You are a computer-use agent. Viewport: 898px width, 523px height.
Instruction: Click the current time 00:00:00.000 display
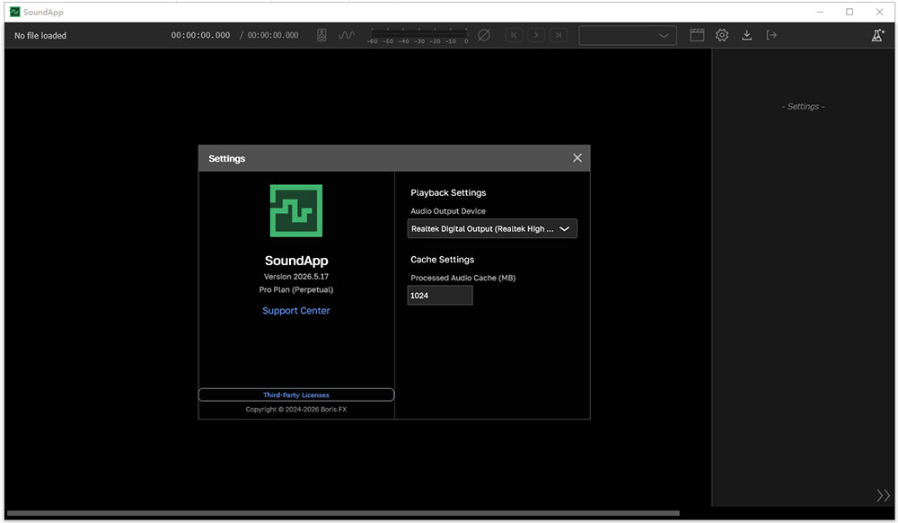200,35
